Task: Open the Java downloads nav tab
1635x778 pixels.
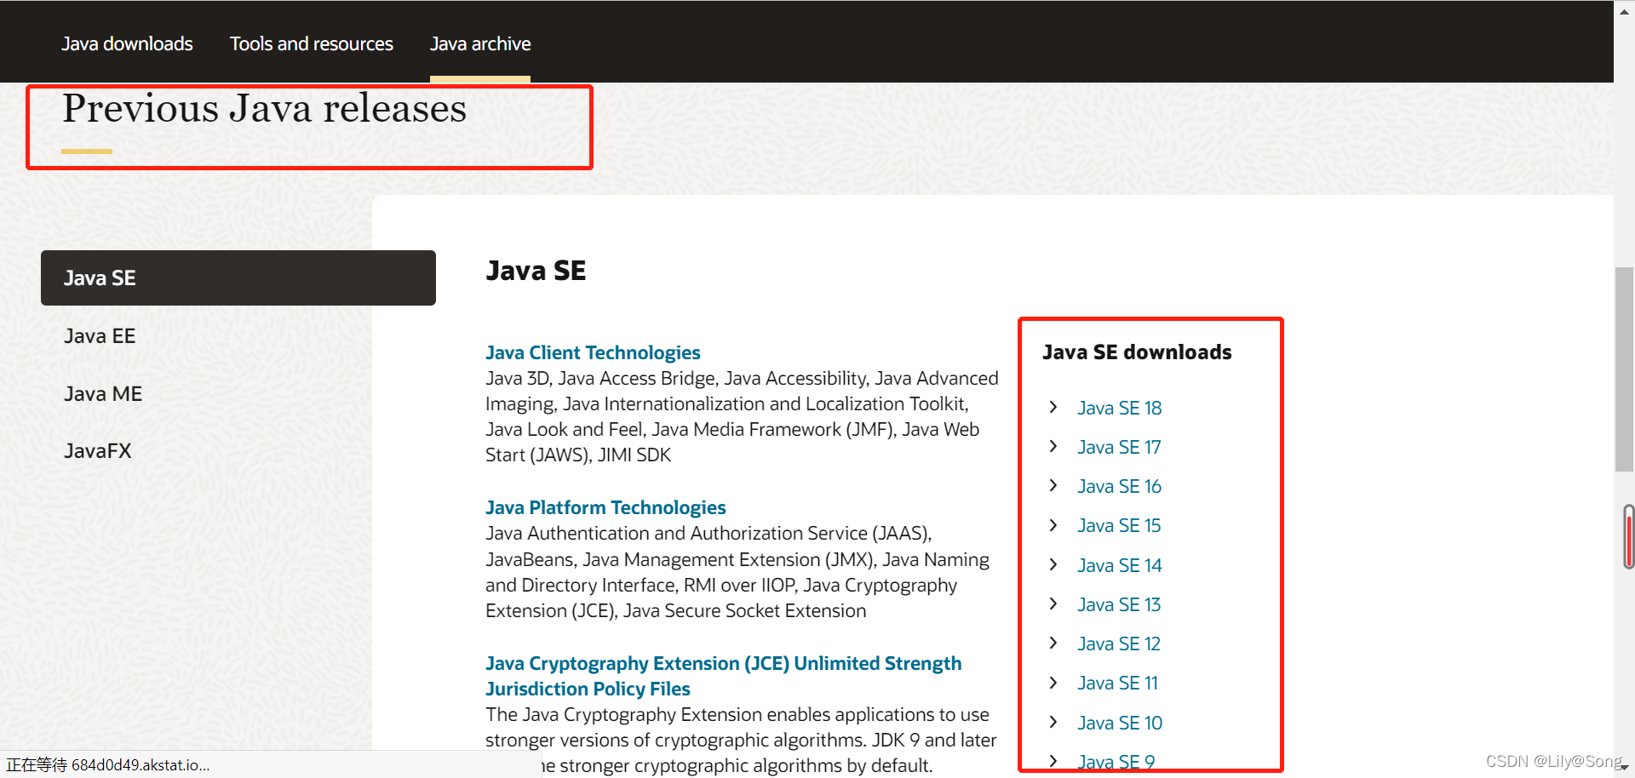Action: coord(127,43)
